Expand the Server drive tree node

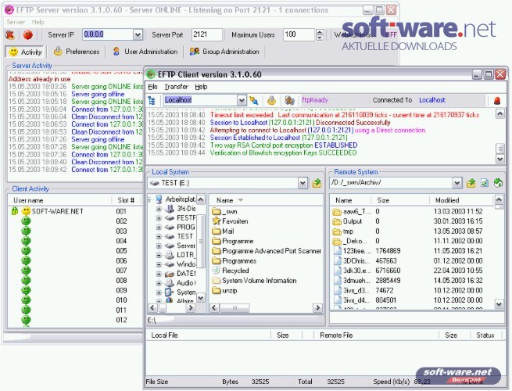pos(159,246)
